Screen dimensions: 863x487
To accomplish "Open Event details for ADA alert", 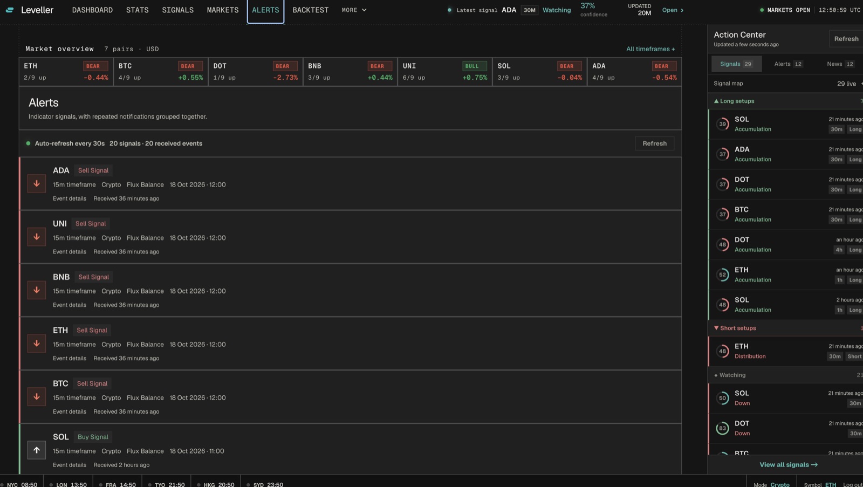I will pyautogui.click(x=70, y=198).
